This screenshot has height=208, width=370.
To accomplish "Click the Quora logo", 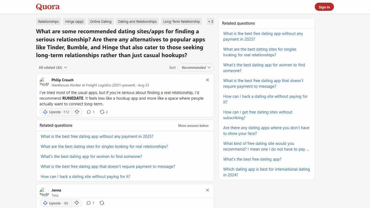I will click(48, 7).
